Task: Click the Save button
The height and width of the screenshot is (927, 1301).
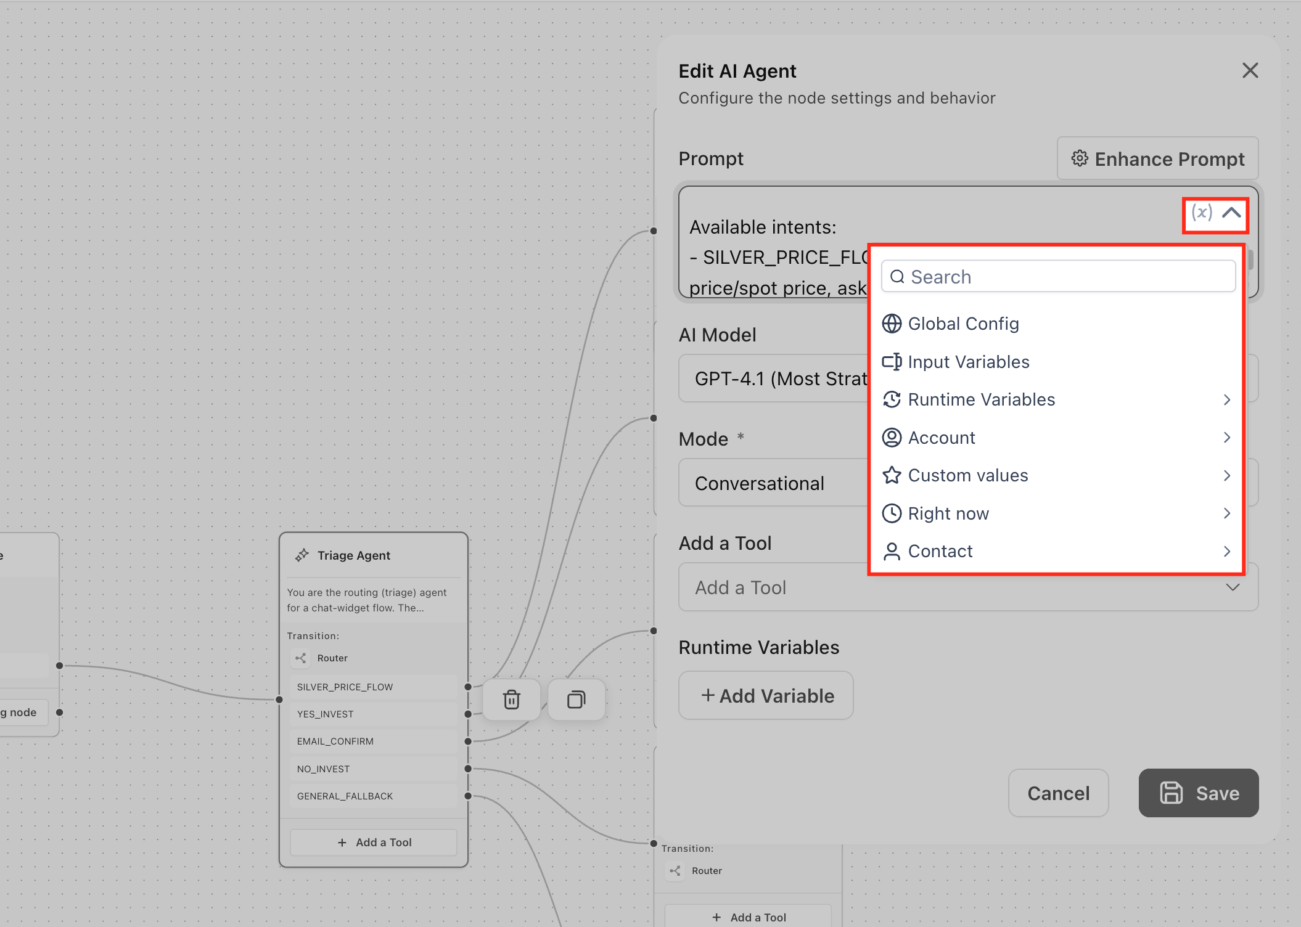Action: coord(1198,793)
